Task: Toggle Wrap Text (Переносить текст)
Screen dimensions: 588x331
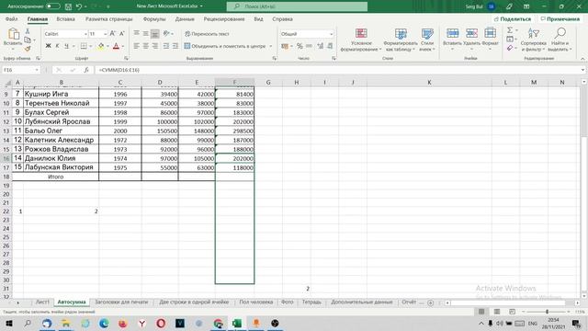Action: pos(207,34)
